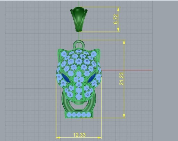Screen dimensions: 178x141
Task: Select the panther's left blue eye stone
Action: click(x=65, y=78)
